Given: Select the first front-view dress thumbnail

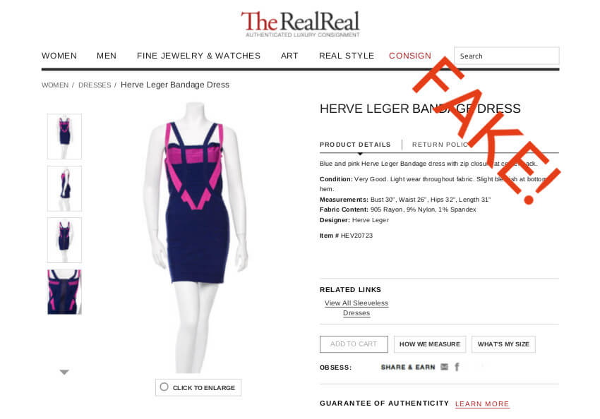Looking at the screenshot, I should (64, 136).
